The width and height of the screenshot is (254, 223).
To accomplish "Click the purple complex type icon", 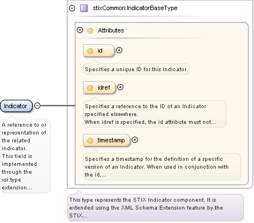I will tap(84, 8).
